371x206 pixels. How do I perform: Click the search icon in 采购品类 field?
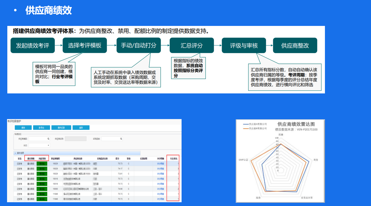tap(121, 139)
